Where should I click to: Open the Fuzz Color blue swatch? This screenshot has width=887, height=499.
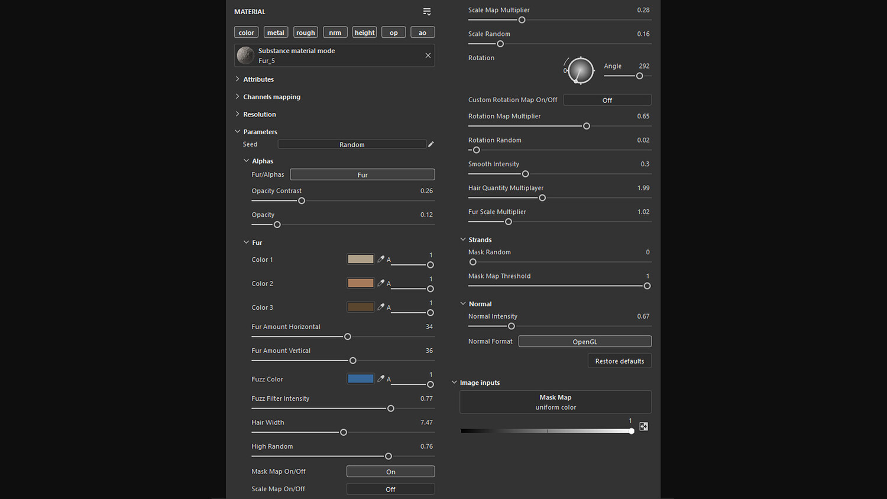pos(361,379)
